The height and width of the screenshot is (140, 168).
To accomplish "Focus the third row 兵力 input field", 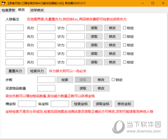I will pos(46,45).
